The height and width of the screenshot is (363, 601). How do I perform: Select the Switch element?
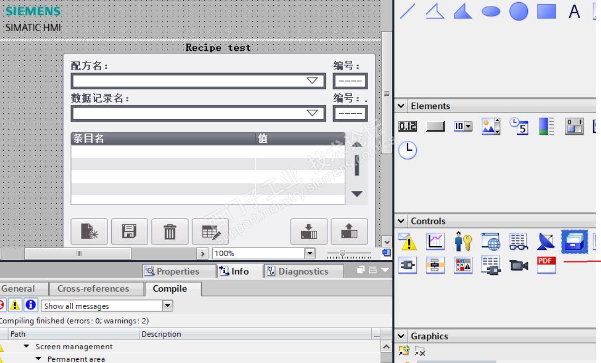click(x=574, y=126)
